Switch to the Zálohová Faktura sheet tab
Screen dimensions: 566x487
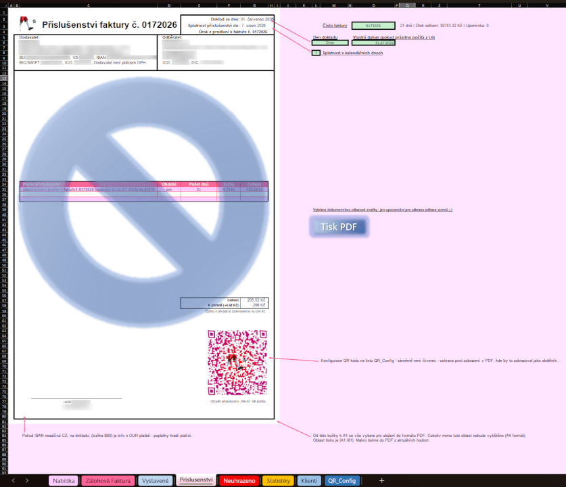pyautogui.click(x=108, y=480)
